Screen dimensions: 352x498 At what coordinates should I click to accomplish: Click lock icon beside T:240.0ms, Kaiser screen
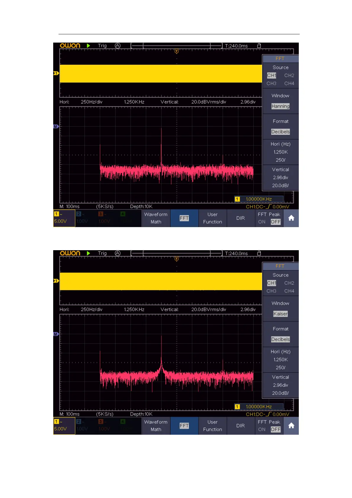(x=259, y=253)
